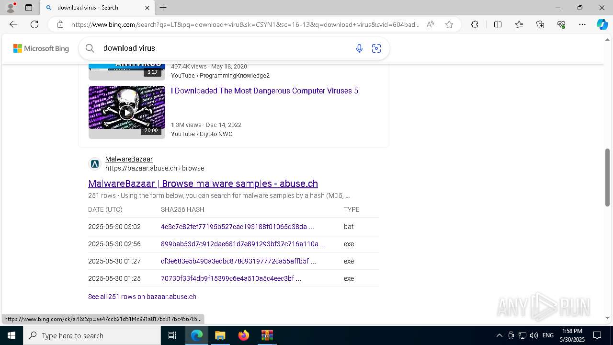Open hash 70730f33f4db9f15399c6e4a510a5c4eec3bf
Viewport: 613px width, 345px height.
[x=231, y=278]
